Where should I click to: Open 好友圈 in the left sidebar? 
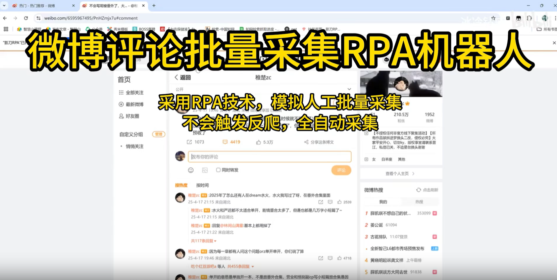pos(129,116)
